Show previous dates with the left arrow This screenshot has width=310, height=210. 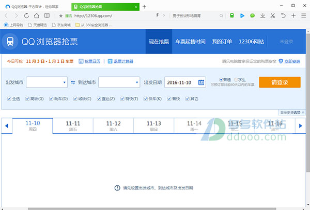click(x=7, y=126)
